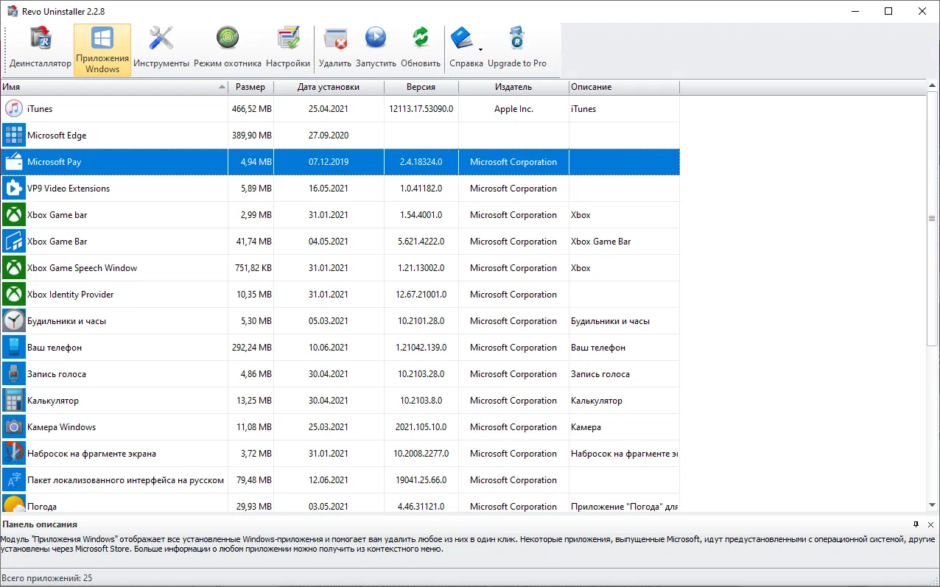Select the Приложения Windows toolbar button

click(102, 49)
